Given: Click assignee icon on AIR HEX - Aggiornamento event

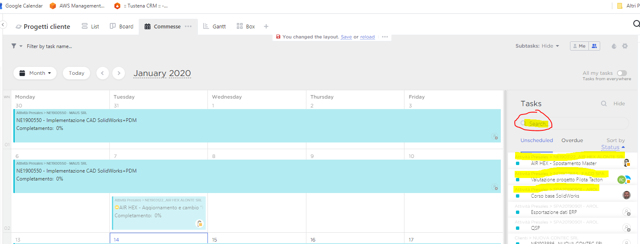Looking at the screenshot, I should (x=200, y=224).
